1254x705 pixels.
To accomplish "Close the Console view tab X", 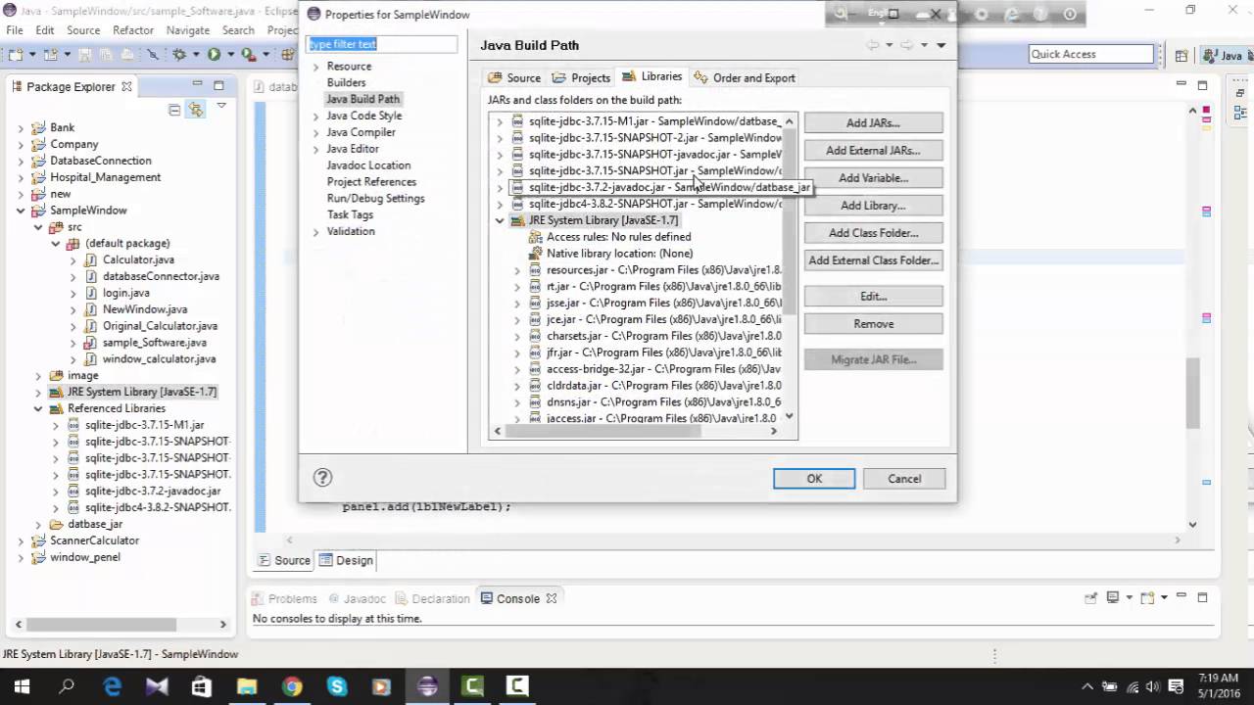I will pos(552,598).
